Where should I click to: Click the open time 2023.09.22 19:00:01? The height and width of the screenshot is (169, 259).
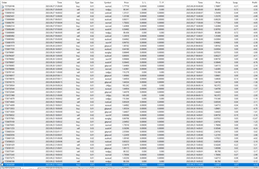coord(54,158)
